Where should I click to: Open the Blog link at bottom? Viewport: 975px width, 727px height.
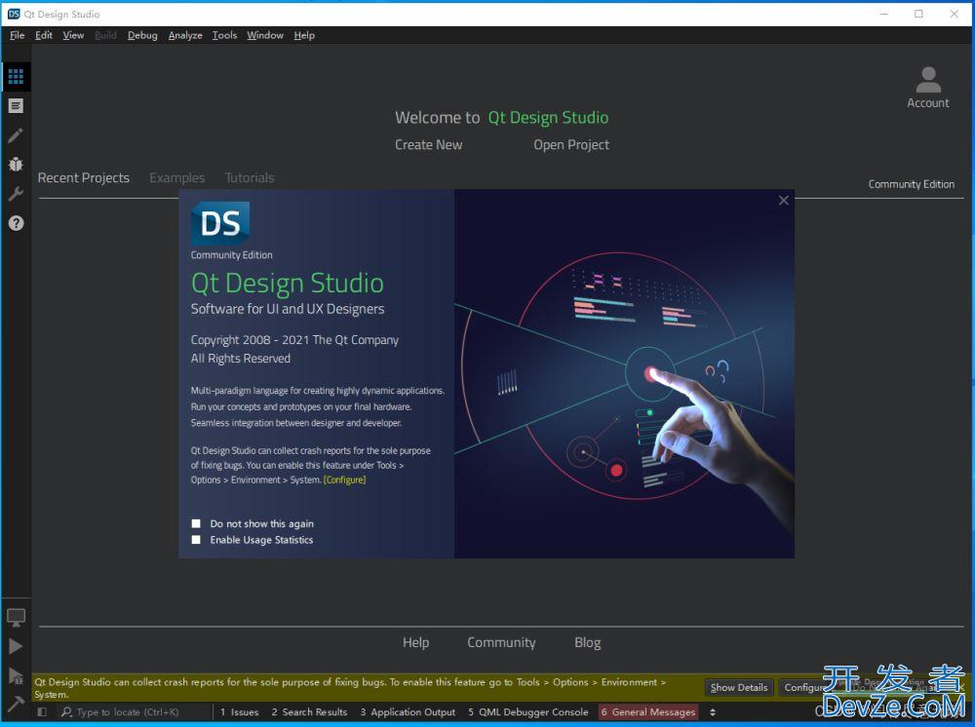click(x=588, y=642)
